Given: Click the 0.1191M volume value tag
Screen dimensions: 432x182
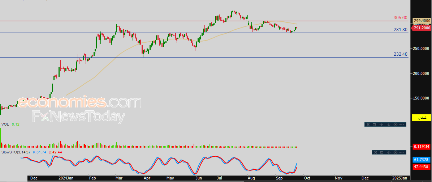Looking at the screenshot, I should pyautogui.click(x=421, y=147).
